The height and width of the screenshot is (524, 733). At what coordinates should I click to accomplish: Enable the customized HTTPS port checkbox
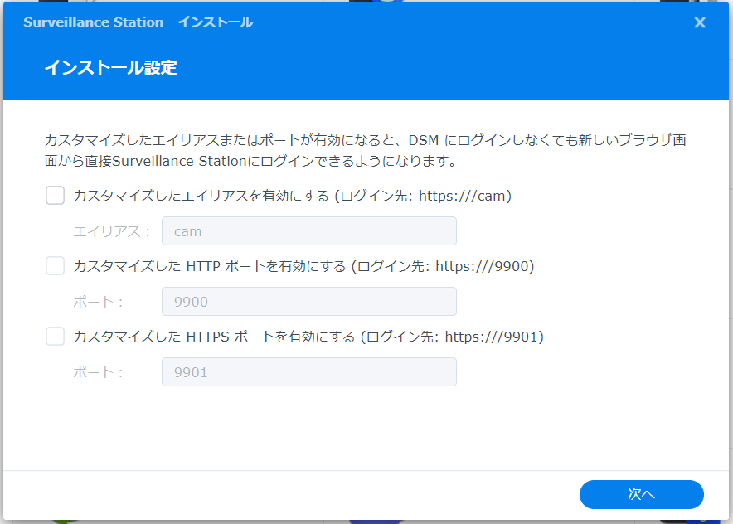tap(56, 337)
